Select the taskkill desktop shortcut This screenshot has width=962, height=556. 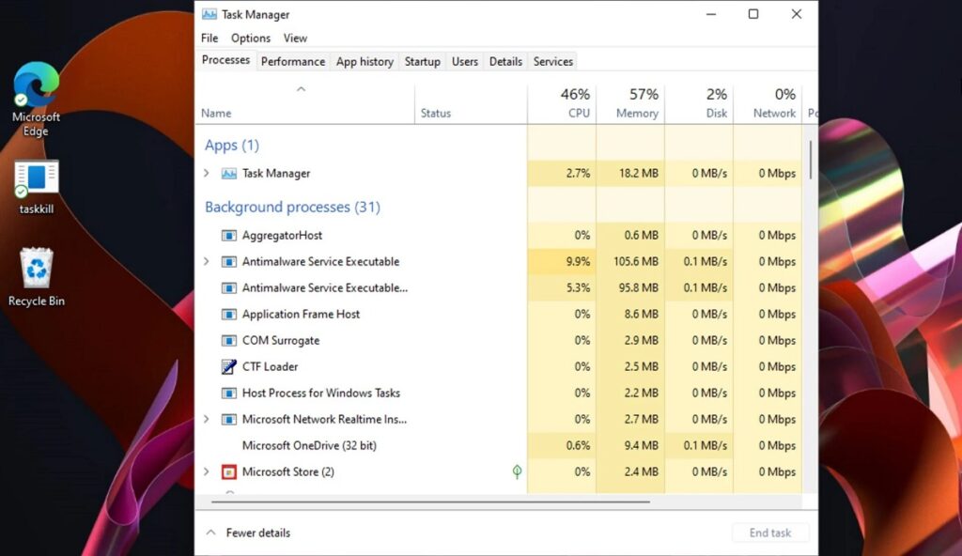pos(37,187)
